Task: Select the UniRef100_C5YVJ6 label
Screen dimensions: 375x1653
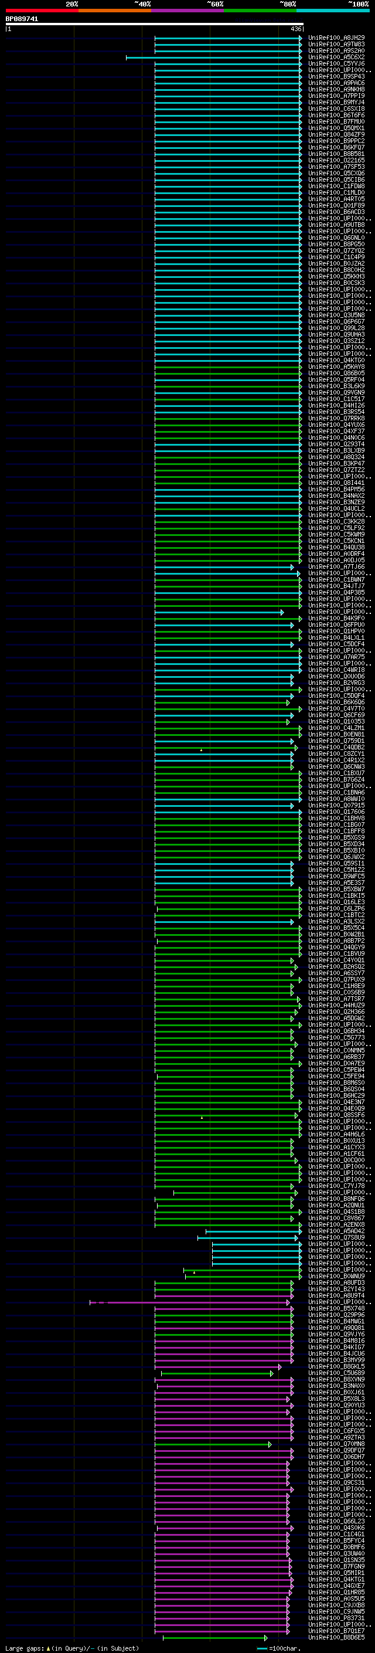Action: coord(336,63)
